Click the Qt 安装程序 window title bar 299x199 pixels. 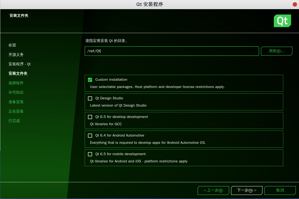[149, 4]
